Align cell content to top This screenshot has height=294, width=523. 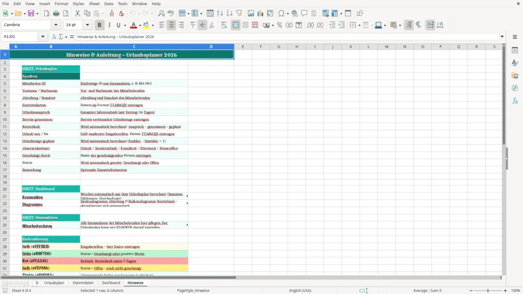tap(193, 25)
